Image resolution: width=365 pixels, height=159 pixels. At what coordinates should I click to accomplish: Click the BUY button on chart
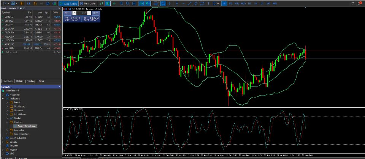pos(95,13)
